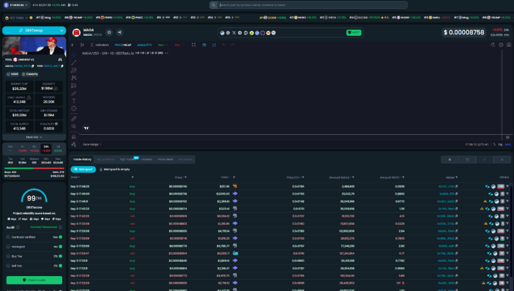
Task: Click the Check Audits button
Action: coord(34,280)
